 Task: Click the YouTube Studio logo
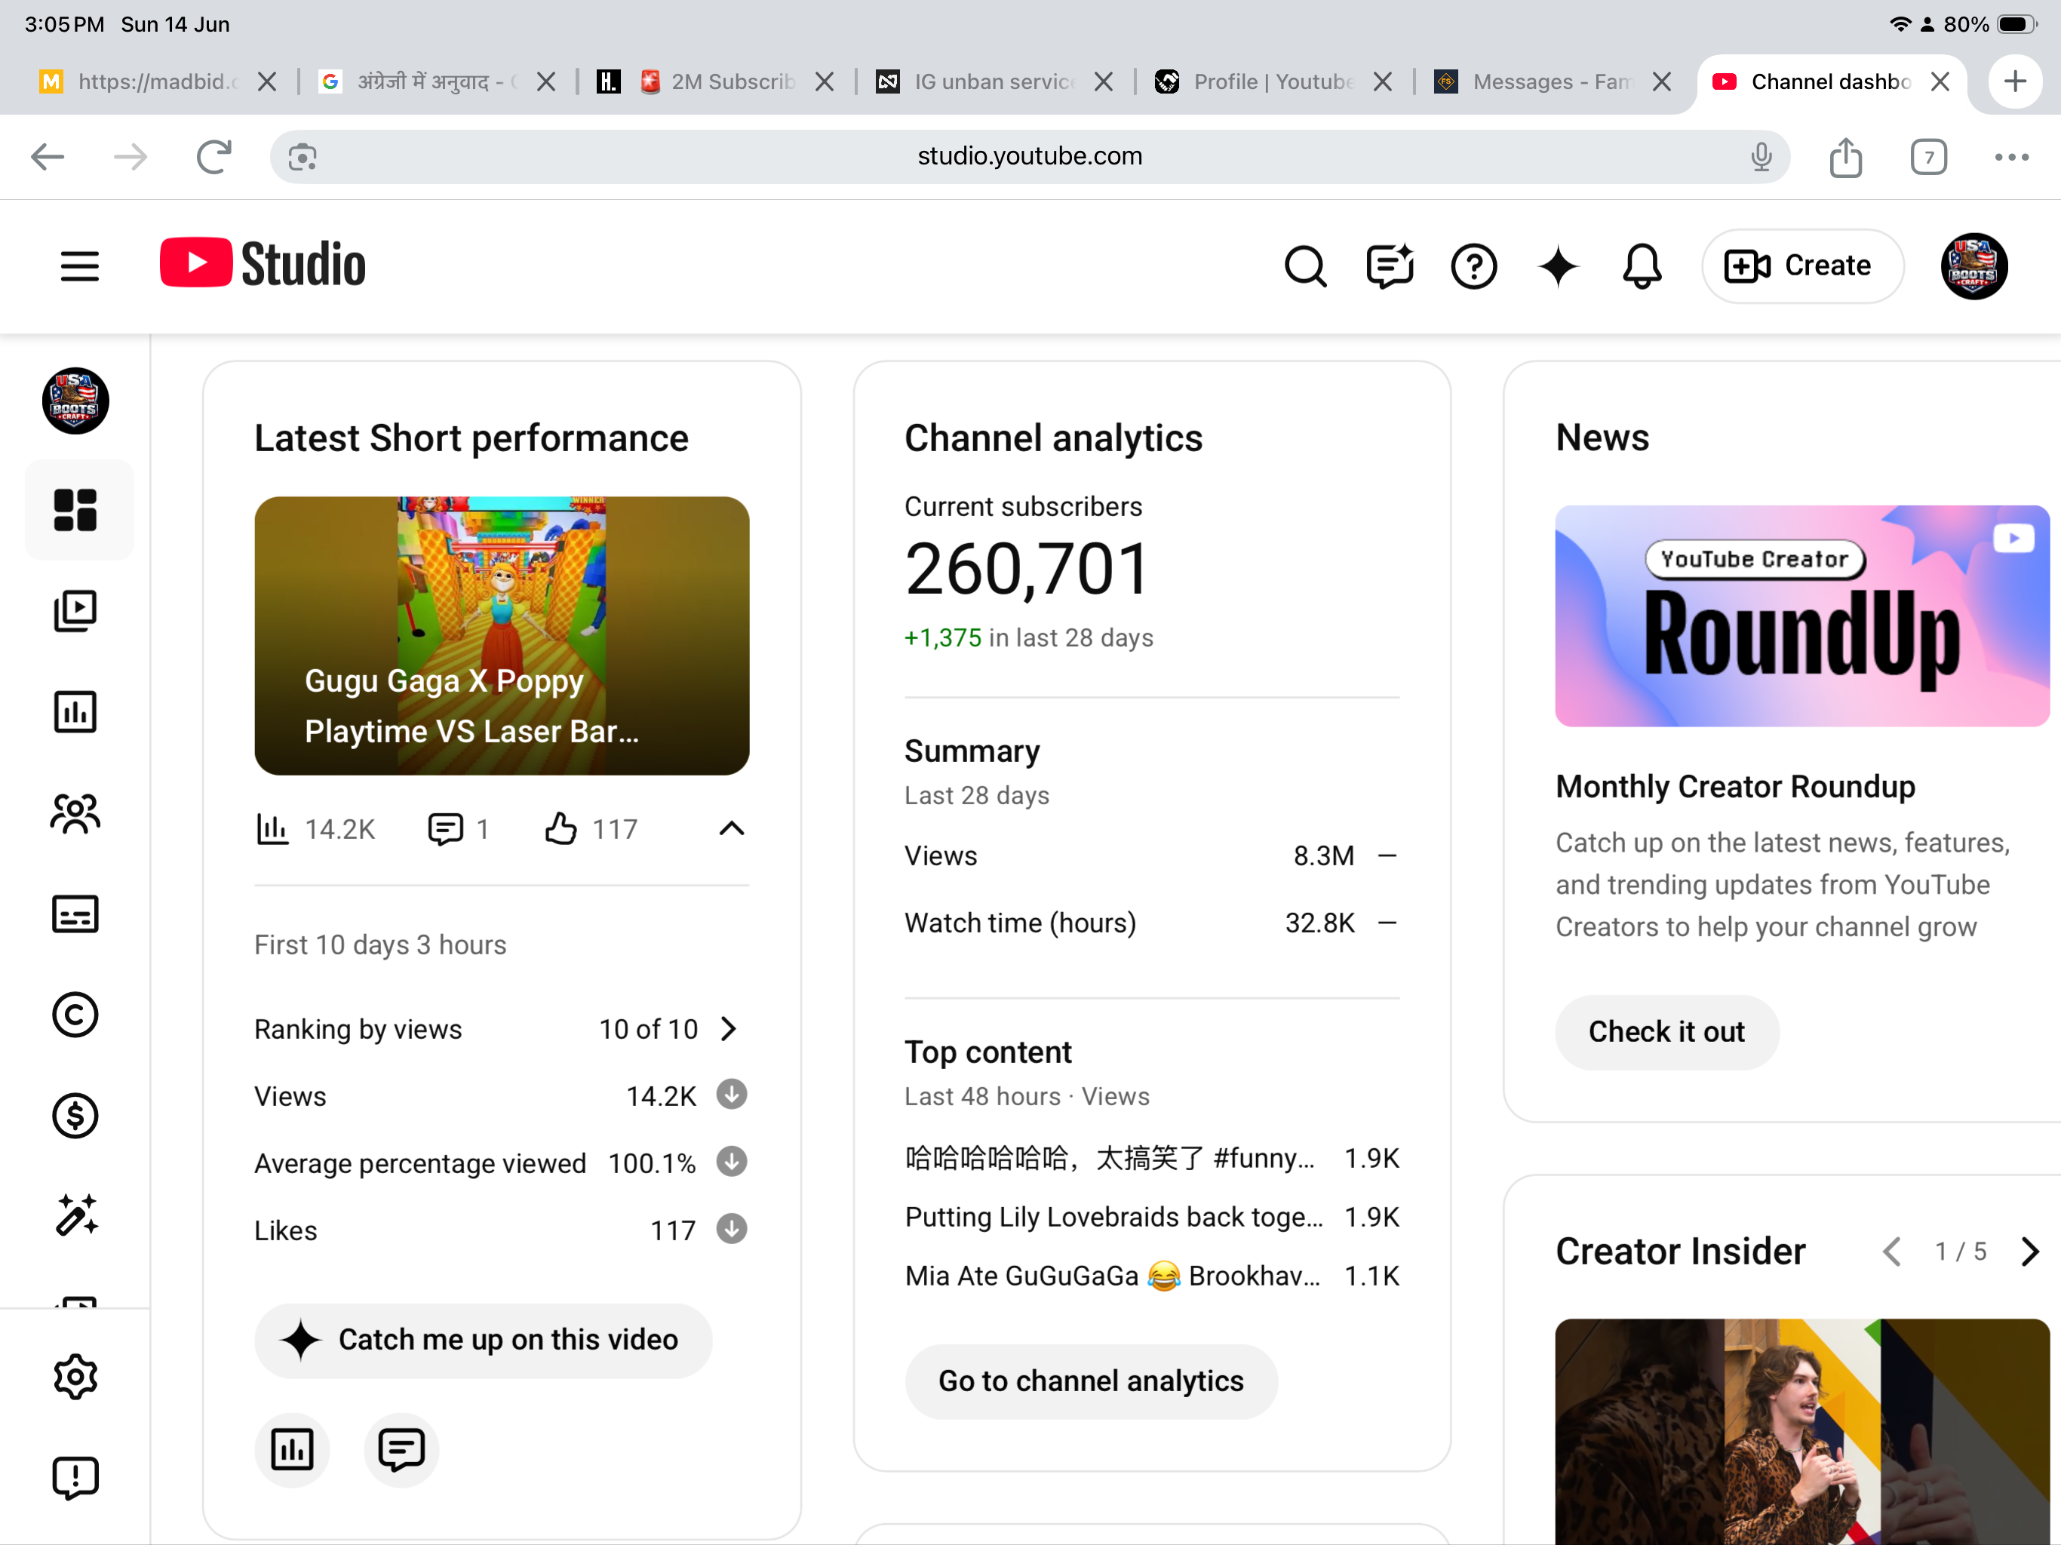tap(263, 265)
